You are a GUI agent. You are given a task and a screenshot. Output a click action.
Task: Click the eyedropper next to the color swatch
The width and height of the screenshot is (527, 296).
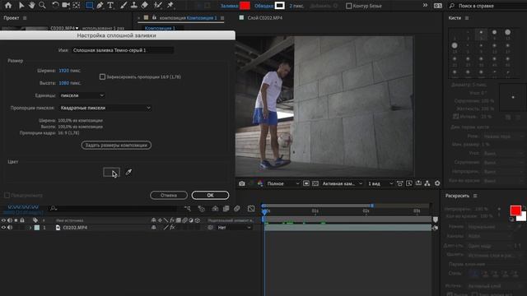tap(128, 172)
